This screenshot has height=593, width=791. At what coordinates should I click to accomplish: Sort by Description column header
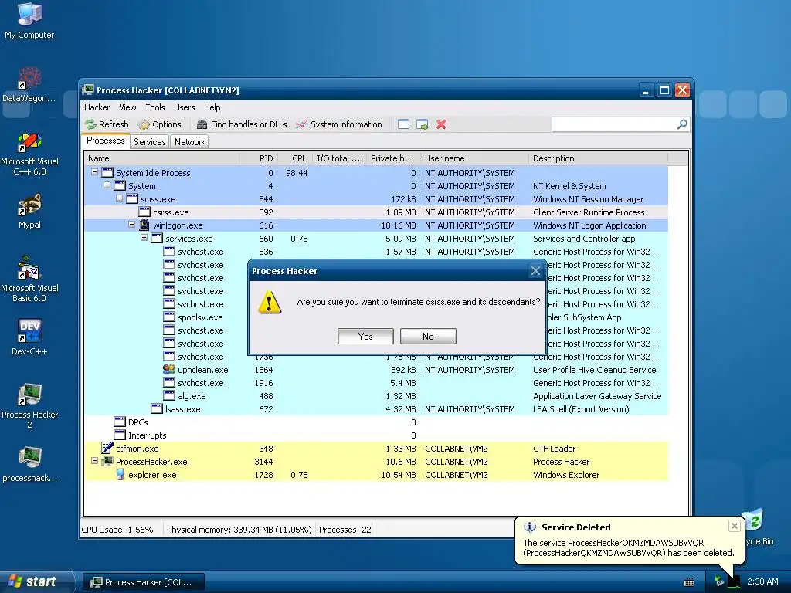[x=599, y=158]
